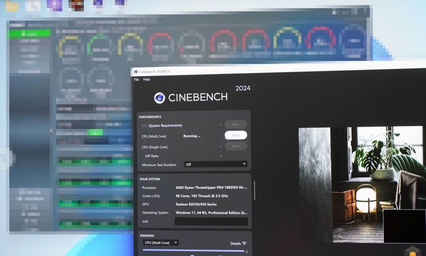Click the "Running ..." status text
The width and height of the screenshot is (426, 256).
192,136
